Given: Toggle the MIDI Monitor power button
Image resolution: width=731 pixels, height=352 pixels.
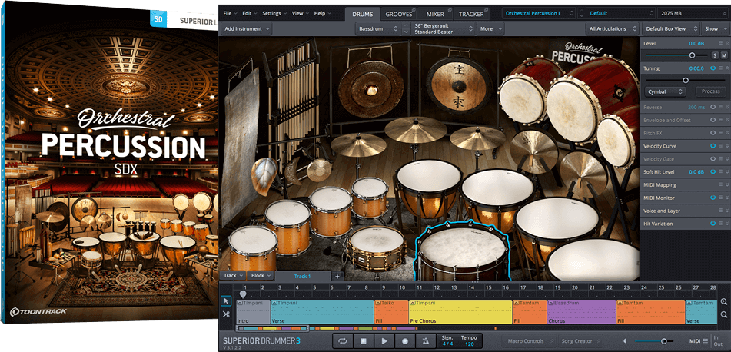Looking at the screenshot, I should point(713,198).
